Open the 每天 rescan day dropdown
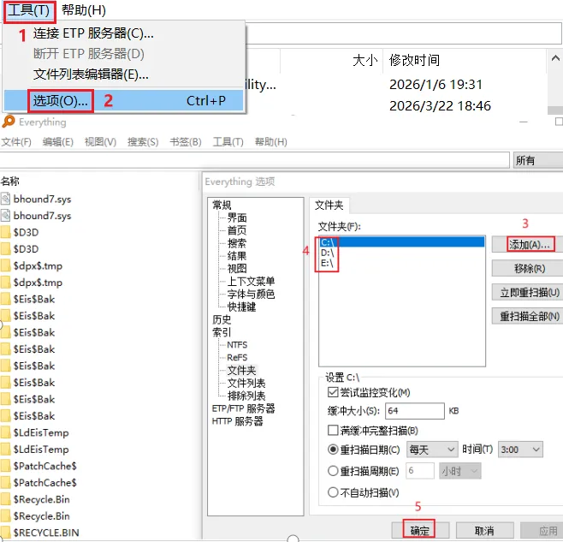563x542 pixels. (x=432, y=450)
